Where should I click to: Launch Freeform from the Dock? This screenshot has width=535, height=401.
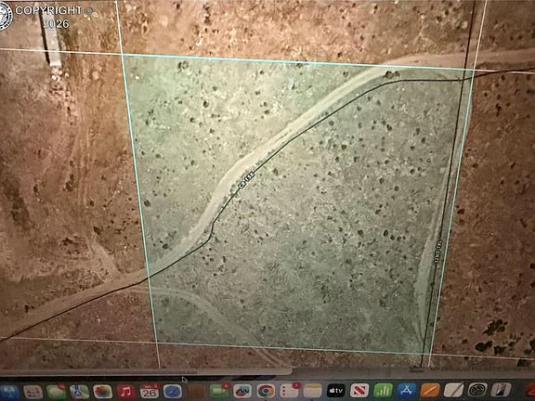pos(242,391)
